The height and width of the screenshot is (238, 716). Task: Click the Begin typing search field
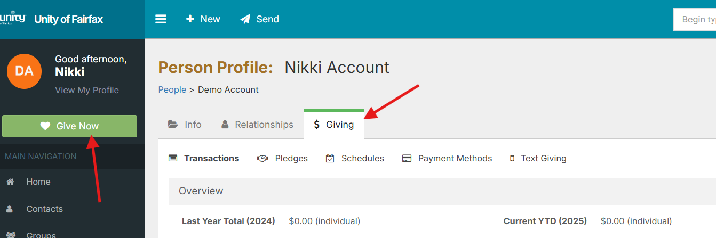coord(695,19)
